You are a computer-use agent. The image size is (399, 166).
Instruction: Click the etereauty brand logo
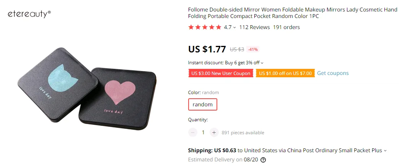click(x=29, y=14)
